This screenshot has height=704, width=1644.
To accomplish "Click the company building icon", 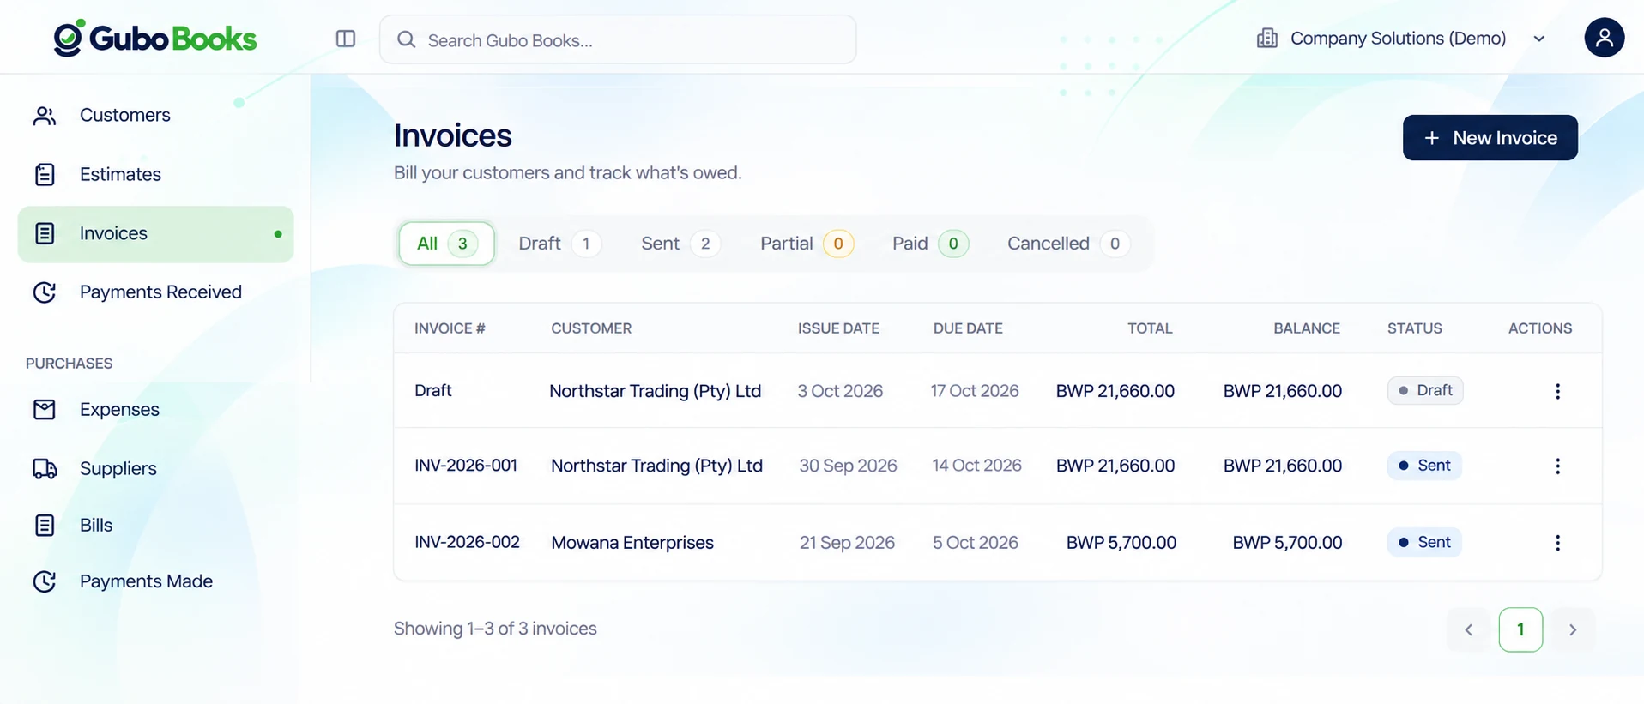I will coord(1266,39).
